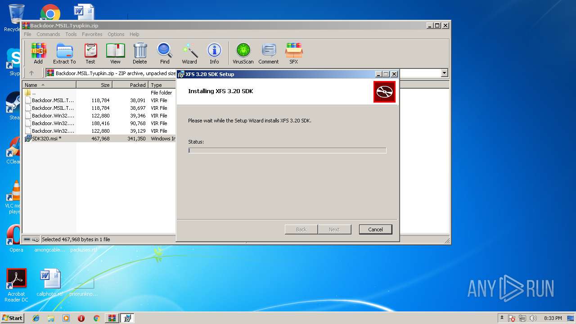Open Opera from the taskbar
The height and width of the screenshot is (324, 576).
tap(81, 318)
